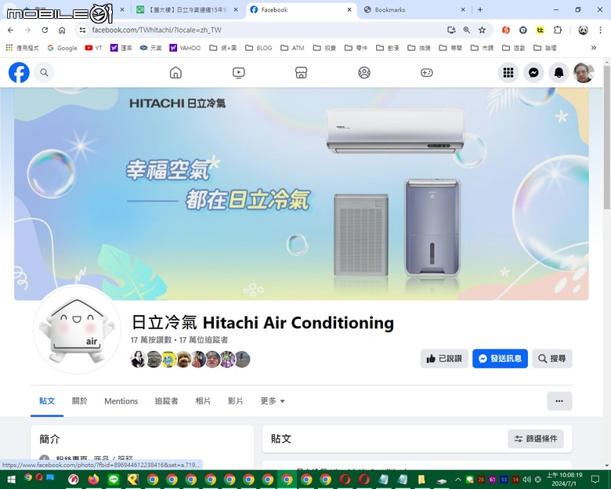Open the 應用程式 apps shortcut
611x489 pixels.
point(22,48)
